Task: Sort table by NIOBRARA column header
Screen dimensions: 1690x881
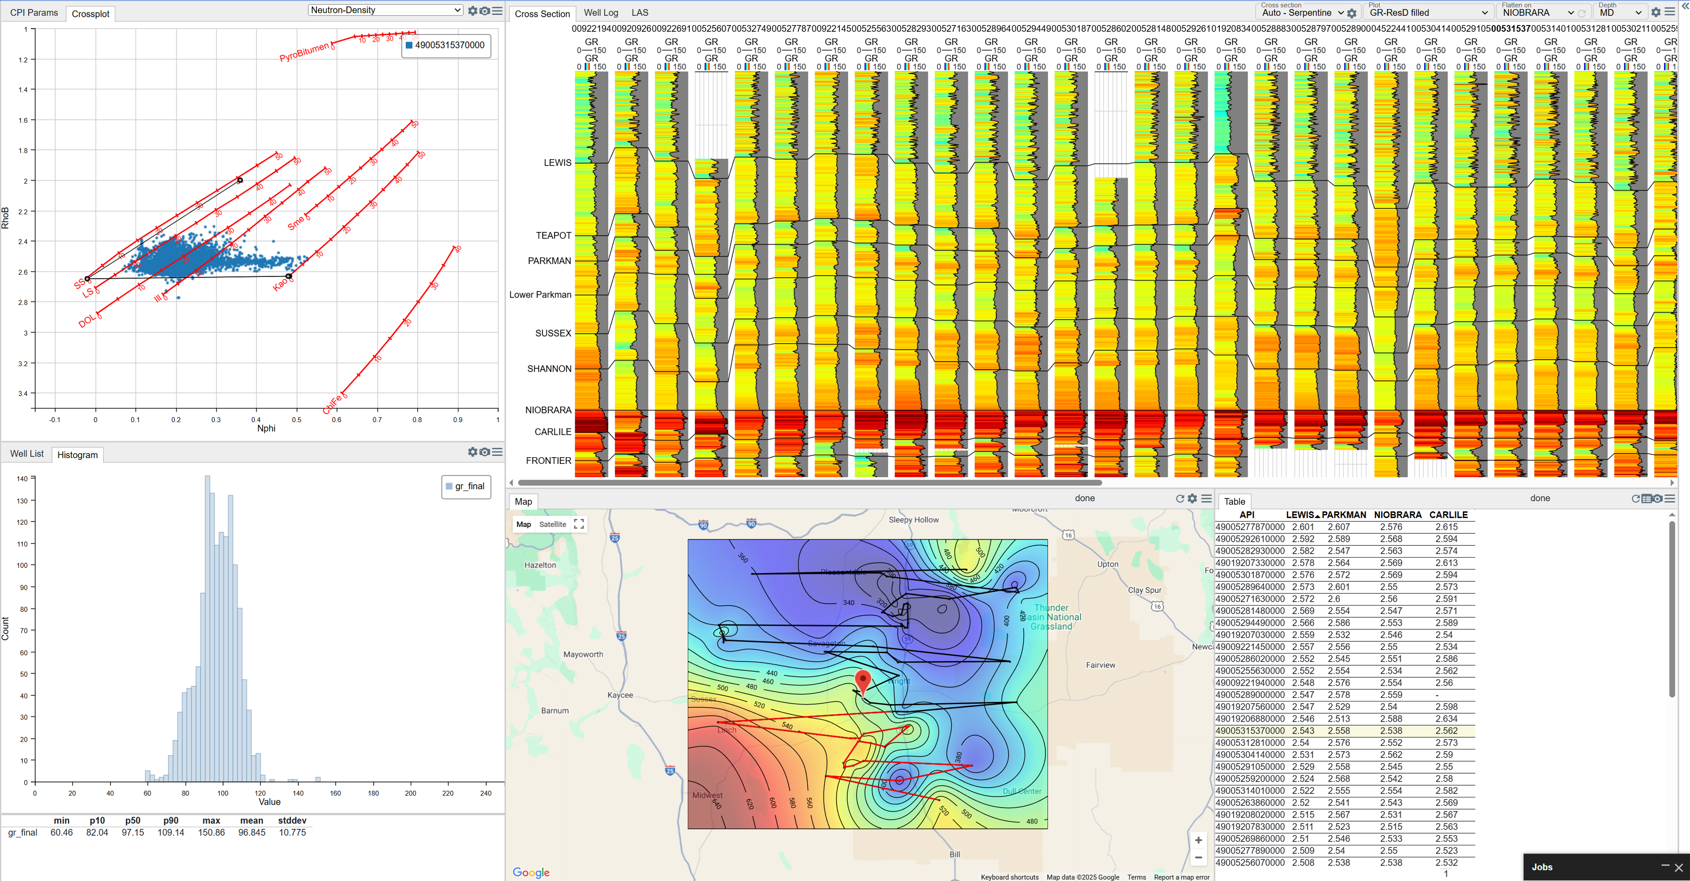Action: pos(1397,515)
